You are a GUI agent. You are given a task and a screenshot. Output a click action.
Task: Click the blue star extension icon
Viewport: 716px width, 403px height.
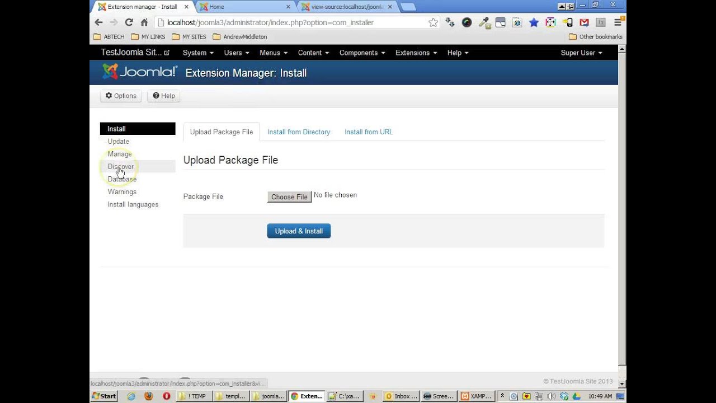click(534, 22)
